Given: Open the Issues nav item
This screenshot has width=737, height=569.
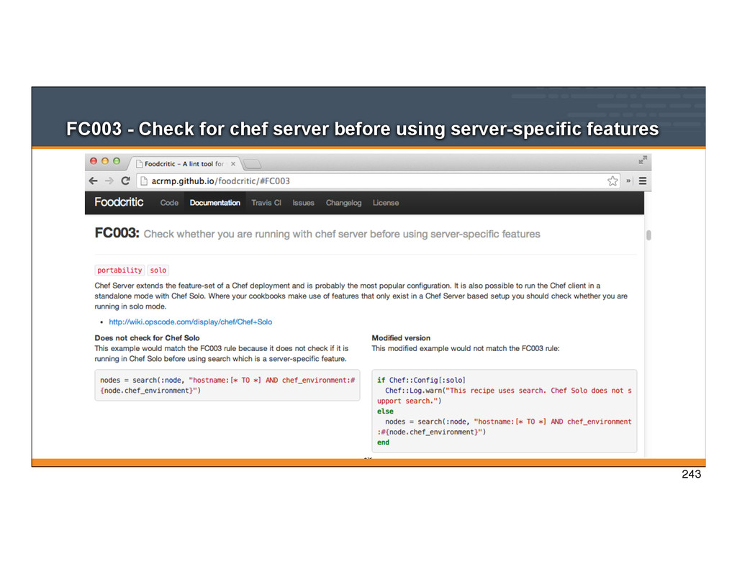Looking at the screenshot, I should click(303, 203).
